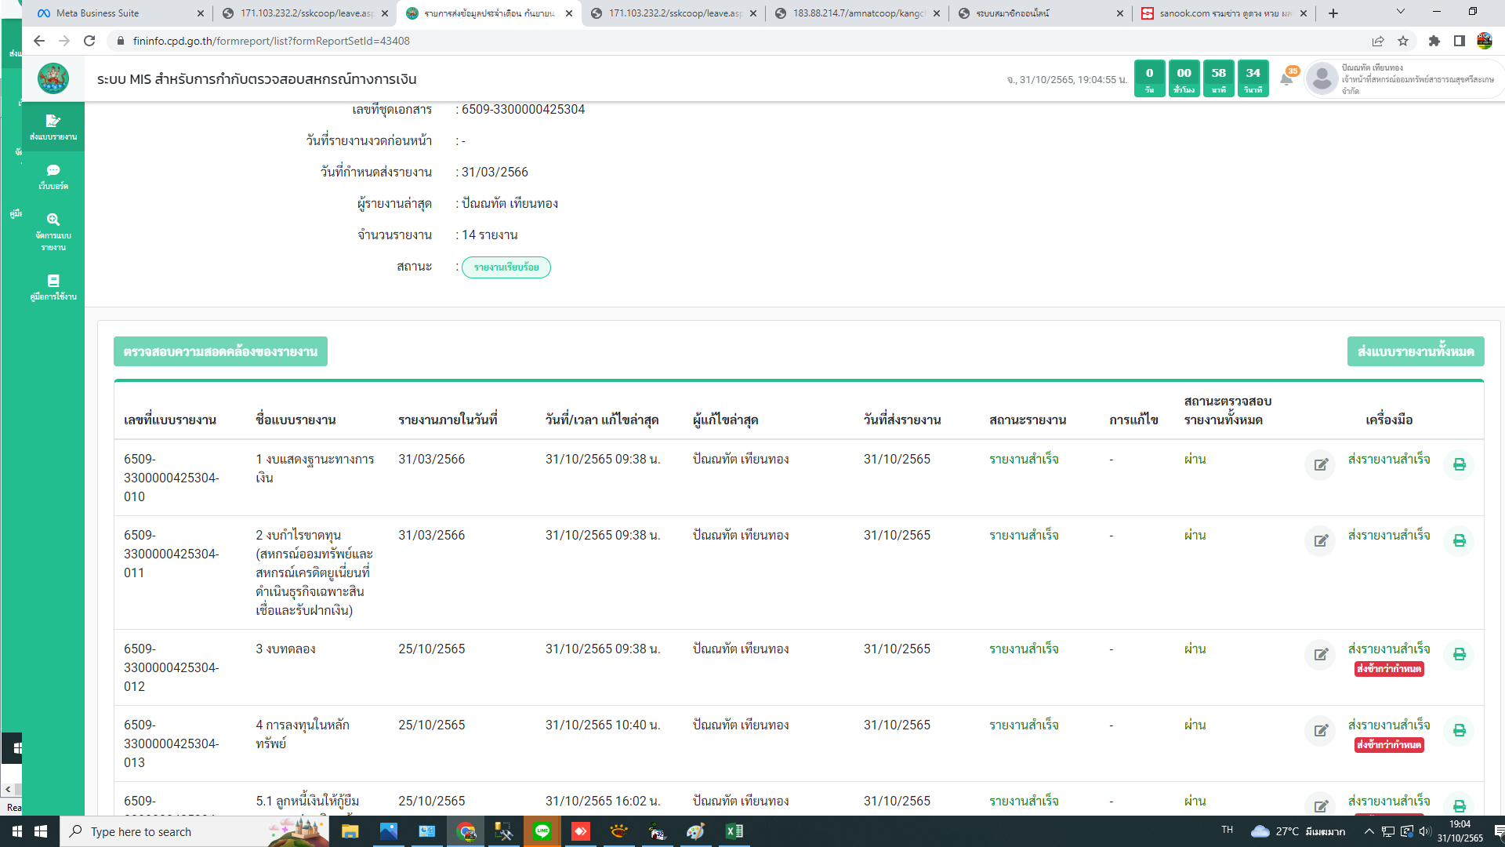Screen dimensions: 1505x847
Task: Switch to the sanook.com browser tab
Action: pos(1223,13)
